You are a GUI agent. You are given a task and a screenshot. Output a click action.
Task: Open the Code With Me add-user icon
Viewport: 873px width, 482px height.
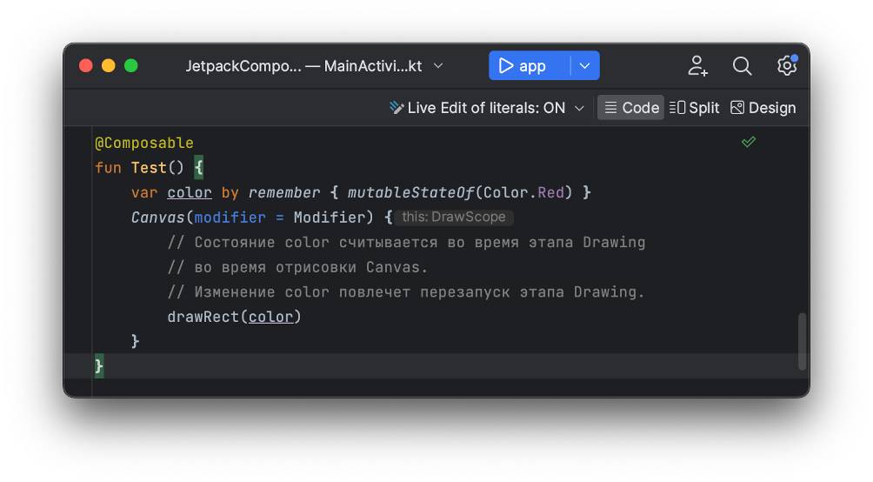click(x=697, y=66)
